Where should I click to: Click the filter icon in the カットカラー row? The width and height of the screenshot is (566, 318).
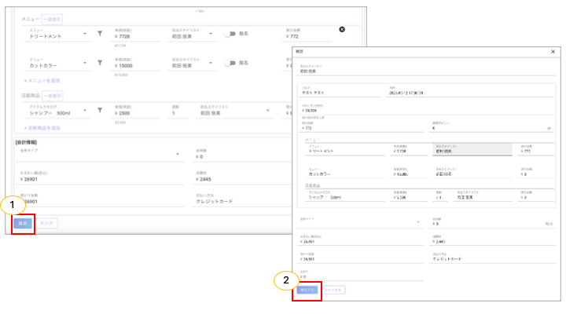[x=100, y=63]
